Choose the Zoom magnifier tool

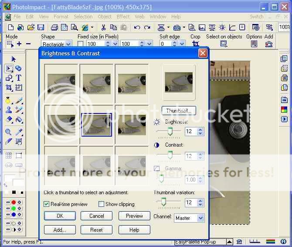(x=9, y=132)
